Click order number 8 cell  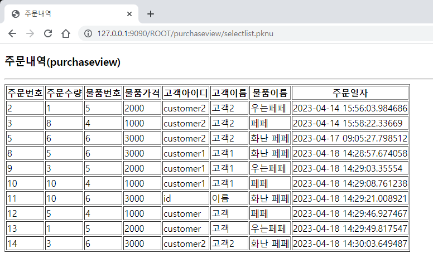point(25,153)
